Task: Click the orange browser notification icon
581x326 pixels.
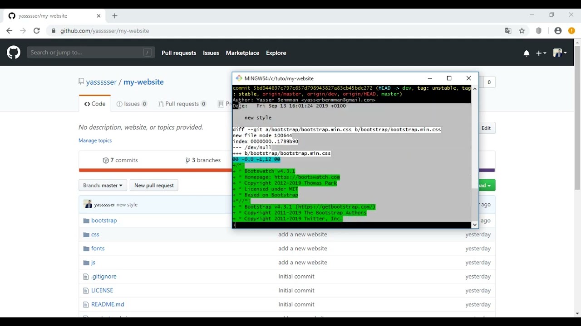Action: pyautogui.click(x=571, y=31)
